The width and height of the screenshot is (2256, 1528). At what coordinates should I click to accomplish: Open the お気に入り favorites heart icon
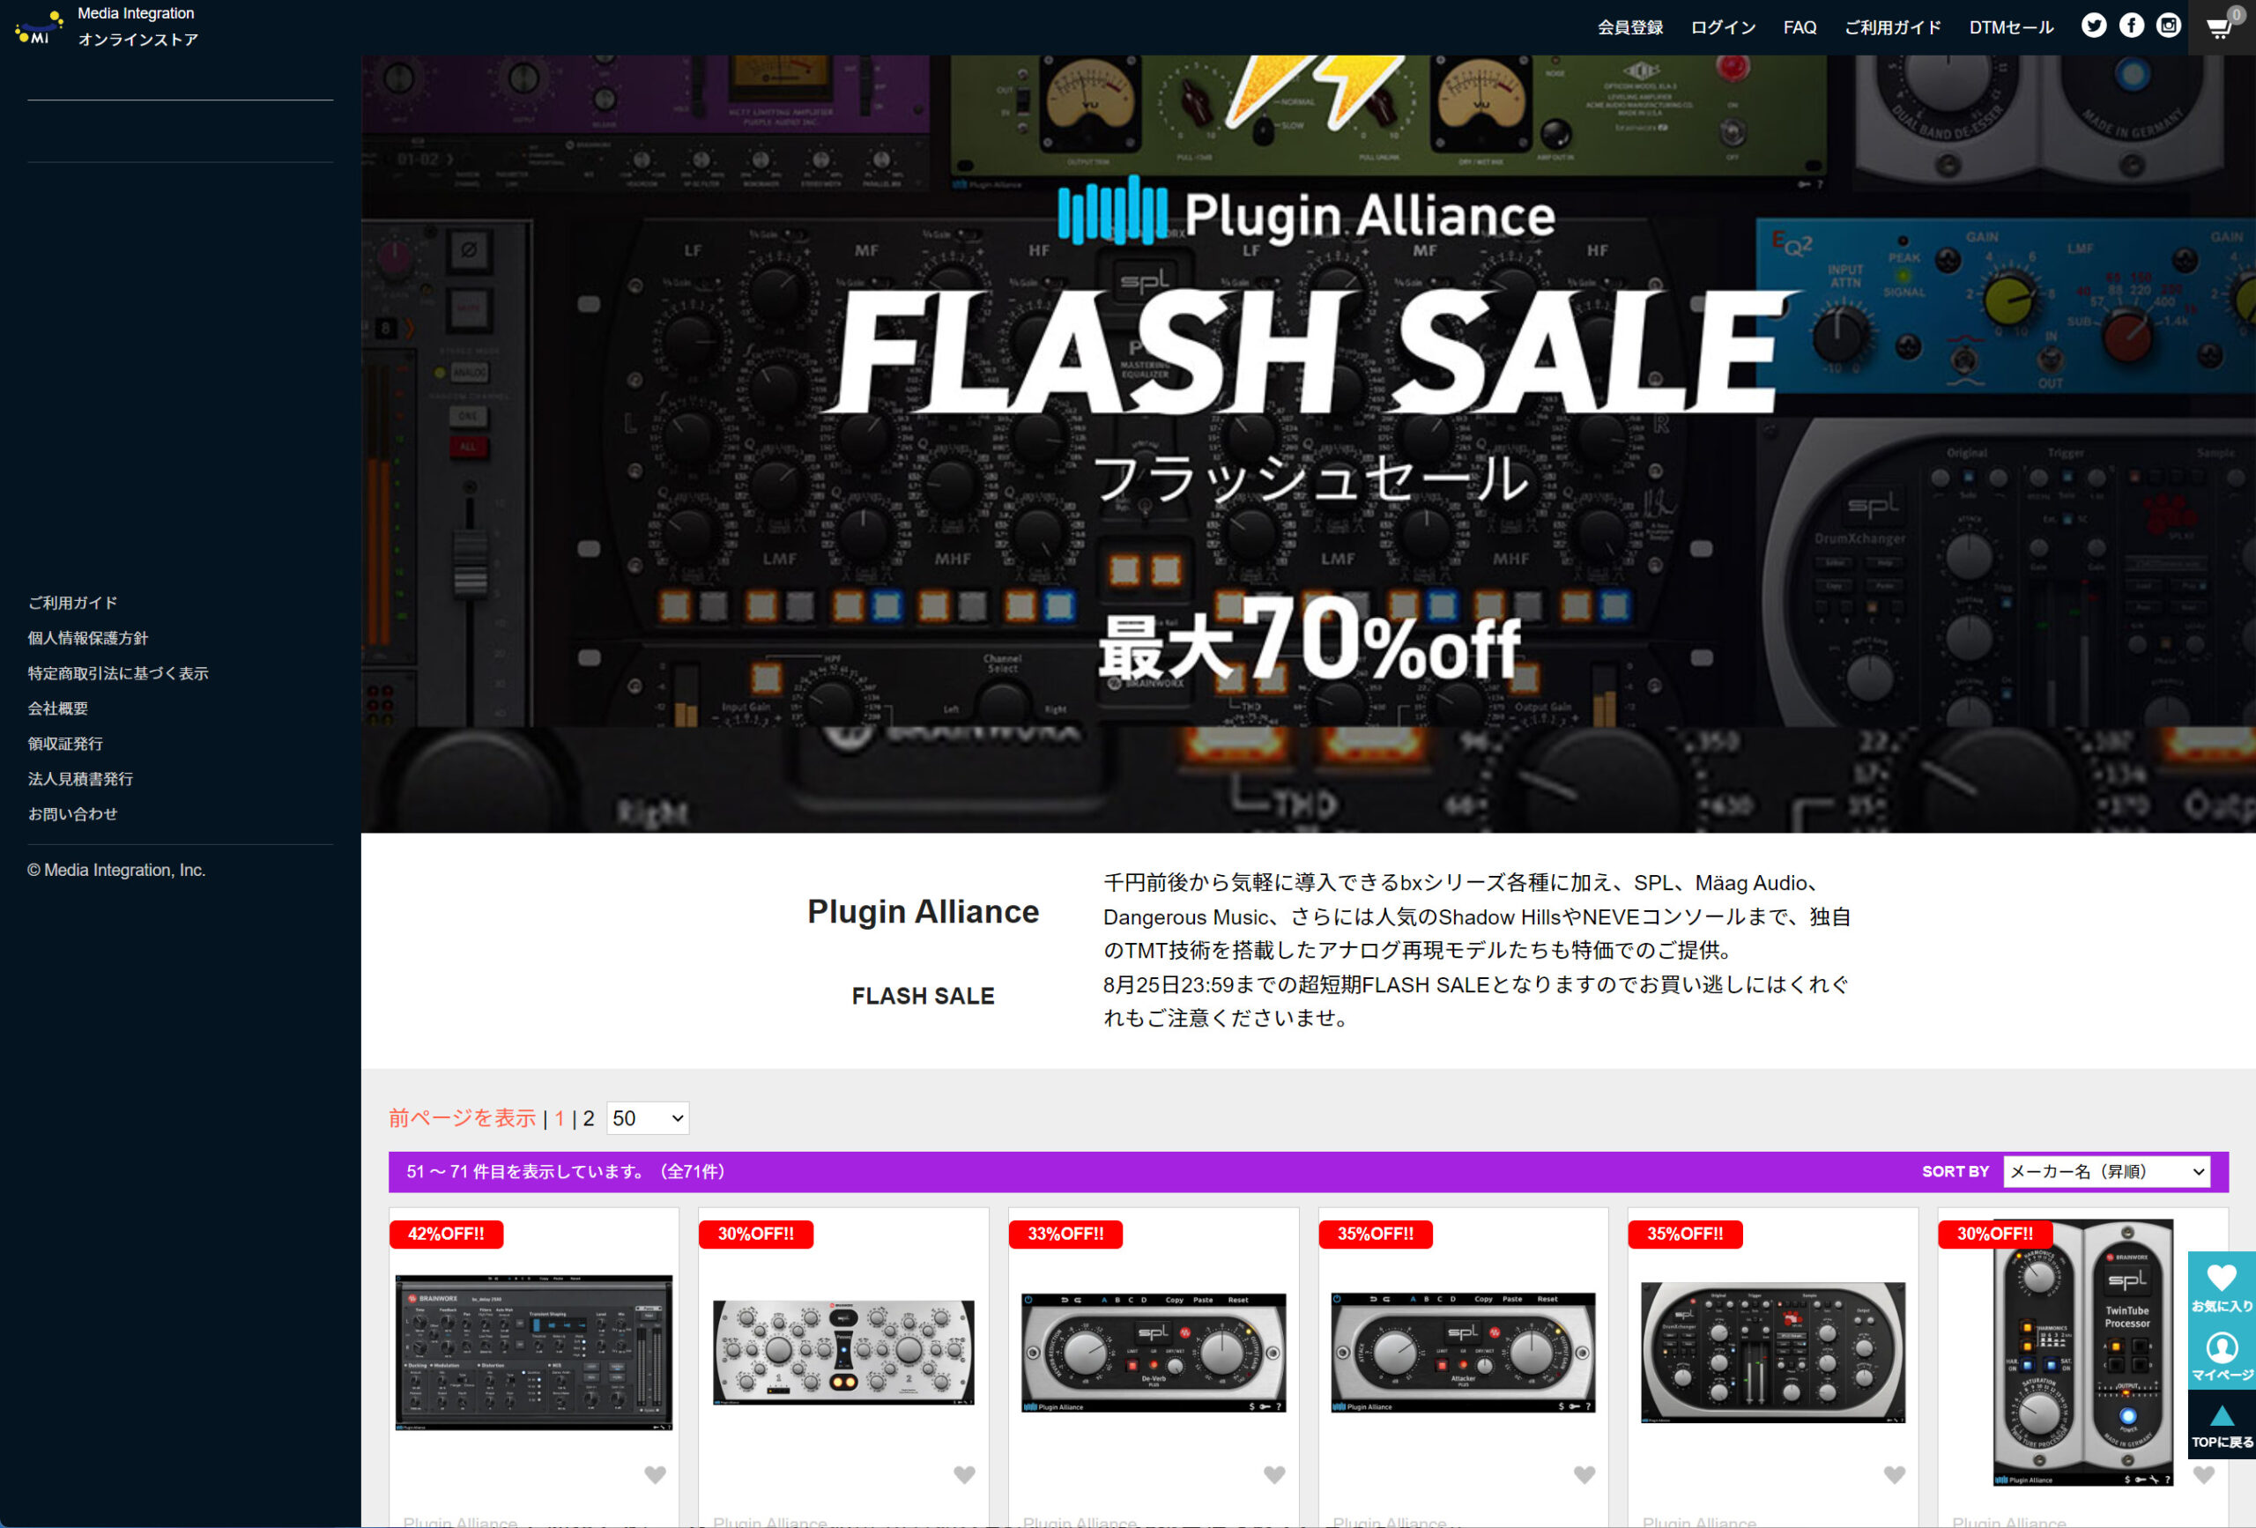(2221, 1287)
